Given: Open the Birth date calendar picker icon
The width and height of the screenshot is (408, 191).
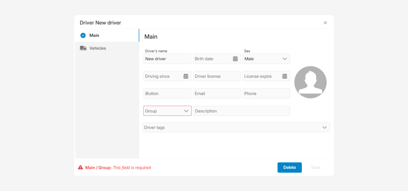Looking at the screenshot, I should point(235,59).
